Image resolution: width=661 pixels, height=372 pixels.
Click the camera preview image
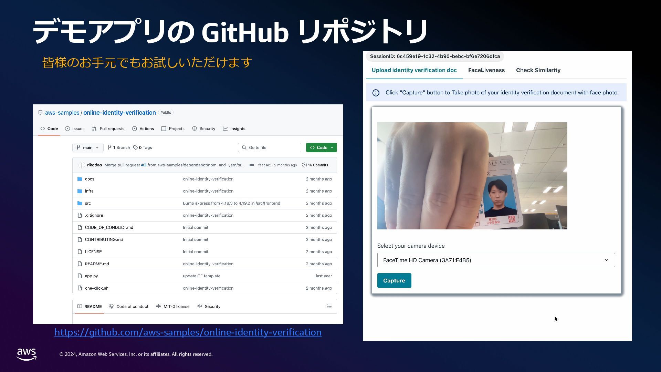[x=472, y=176]
